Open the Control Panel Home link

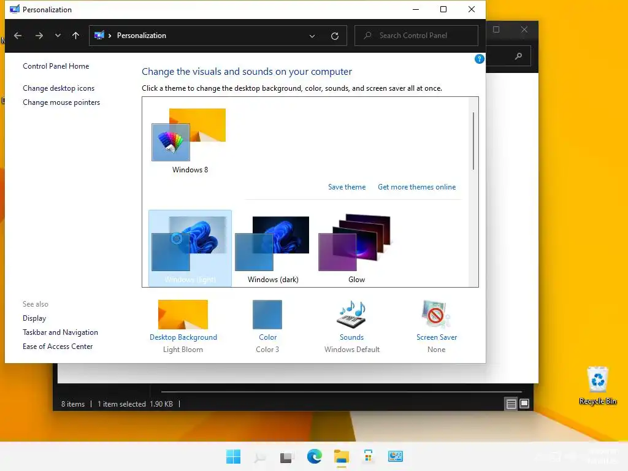56,66
